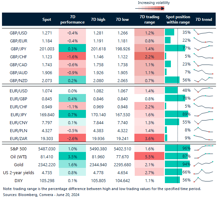218x198 pixels.
Task: Click S&P 500 7D low 5402.510
Action: coord(122,149)
